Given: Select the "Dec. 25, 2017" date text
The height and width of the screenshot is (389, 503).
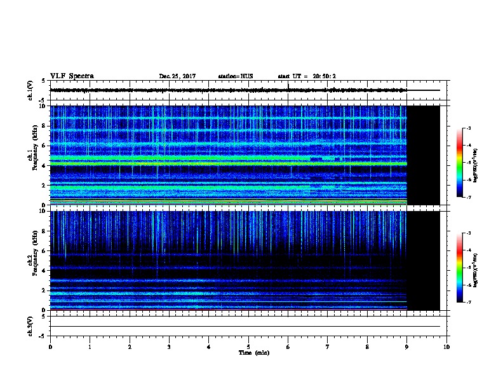Looking at the screenshot, I should [x=177, y=76].
